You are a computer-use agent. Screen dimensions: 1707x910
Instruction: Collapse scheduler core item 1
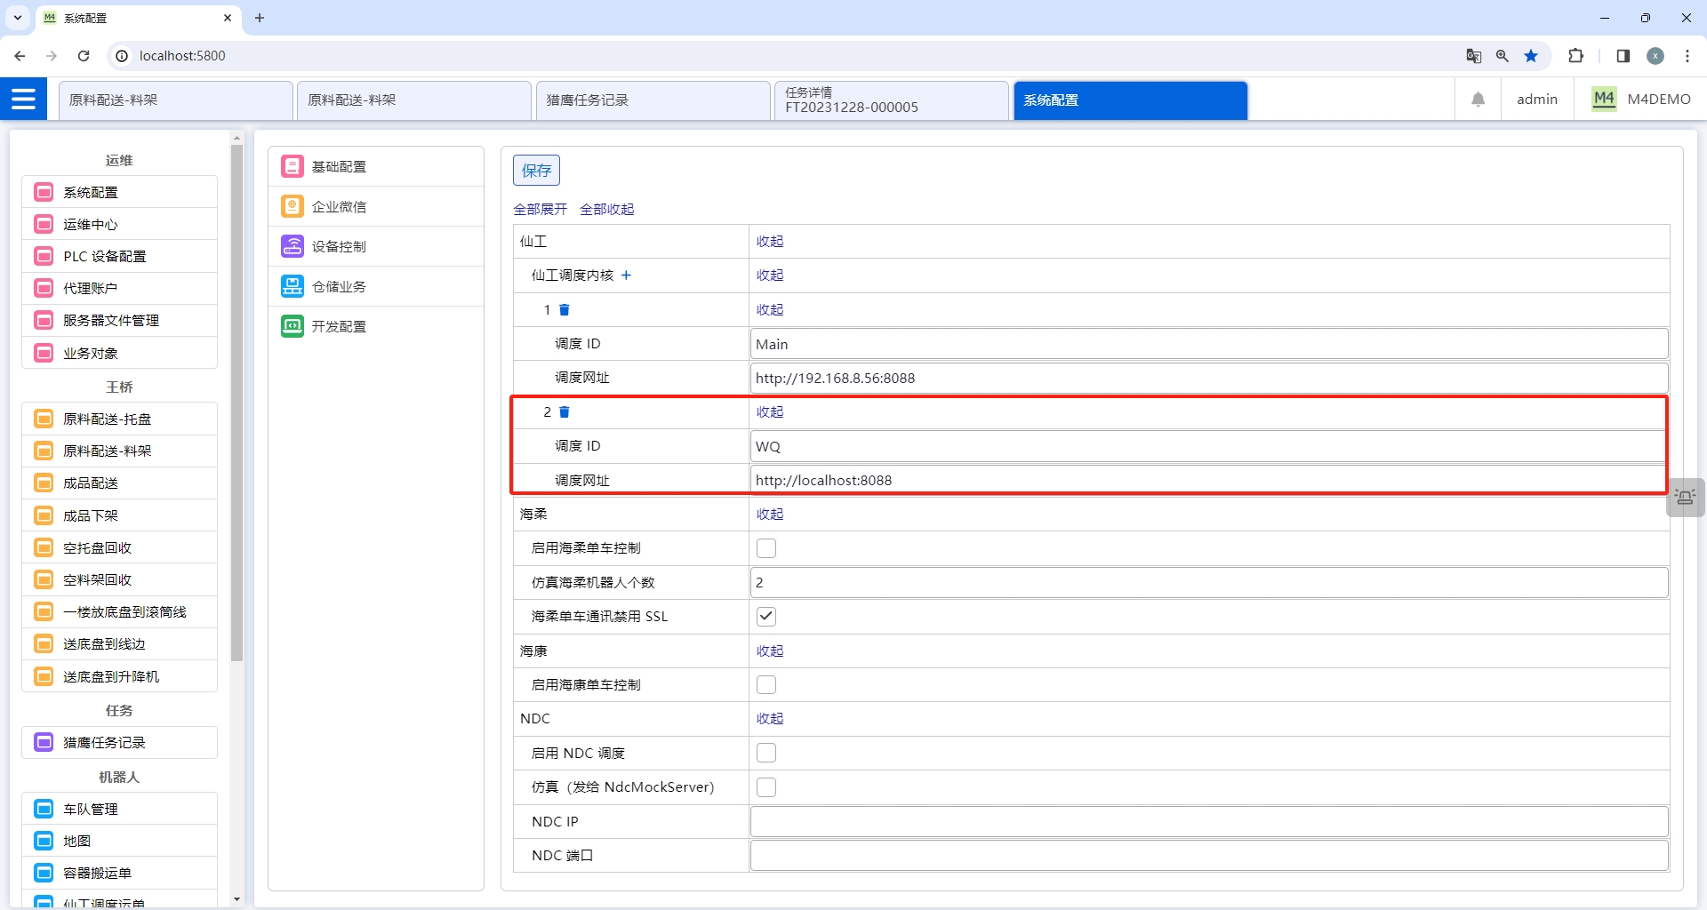[770, 310]
